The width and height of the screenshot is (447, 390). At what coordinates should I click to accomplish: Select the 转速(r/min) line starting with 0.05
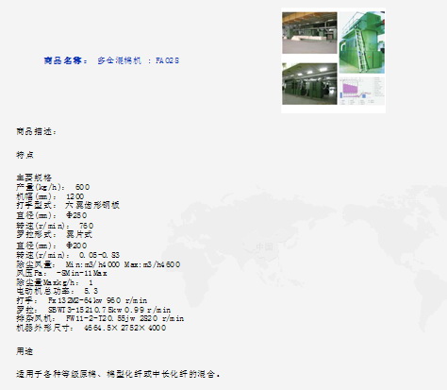[68, 255]
